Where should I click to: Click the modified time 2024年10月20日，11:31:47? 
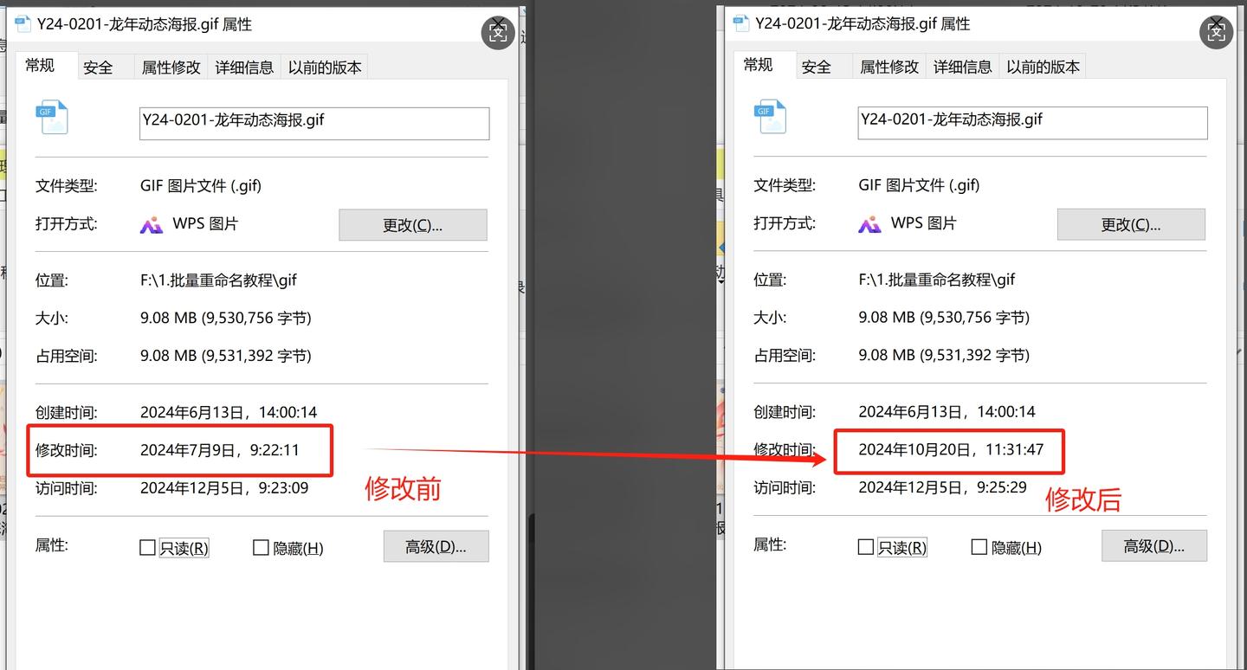point(951,449)
